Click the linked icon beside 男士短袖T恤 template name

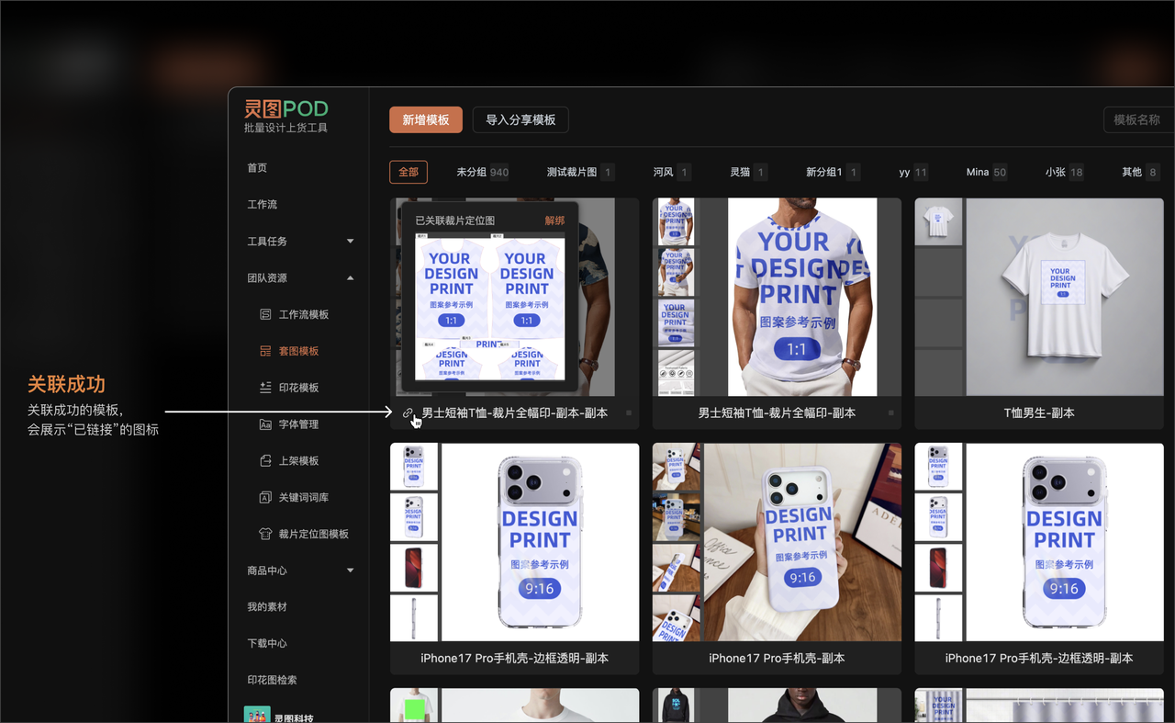pyautogui.click(x=408, y=413)
